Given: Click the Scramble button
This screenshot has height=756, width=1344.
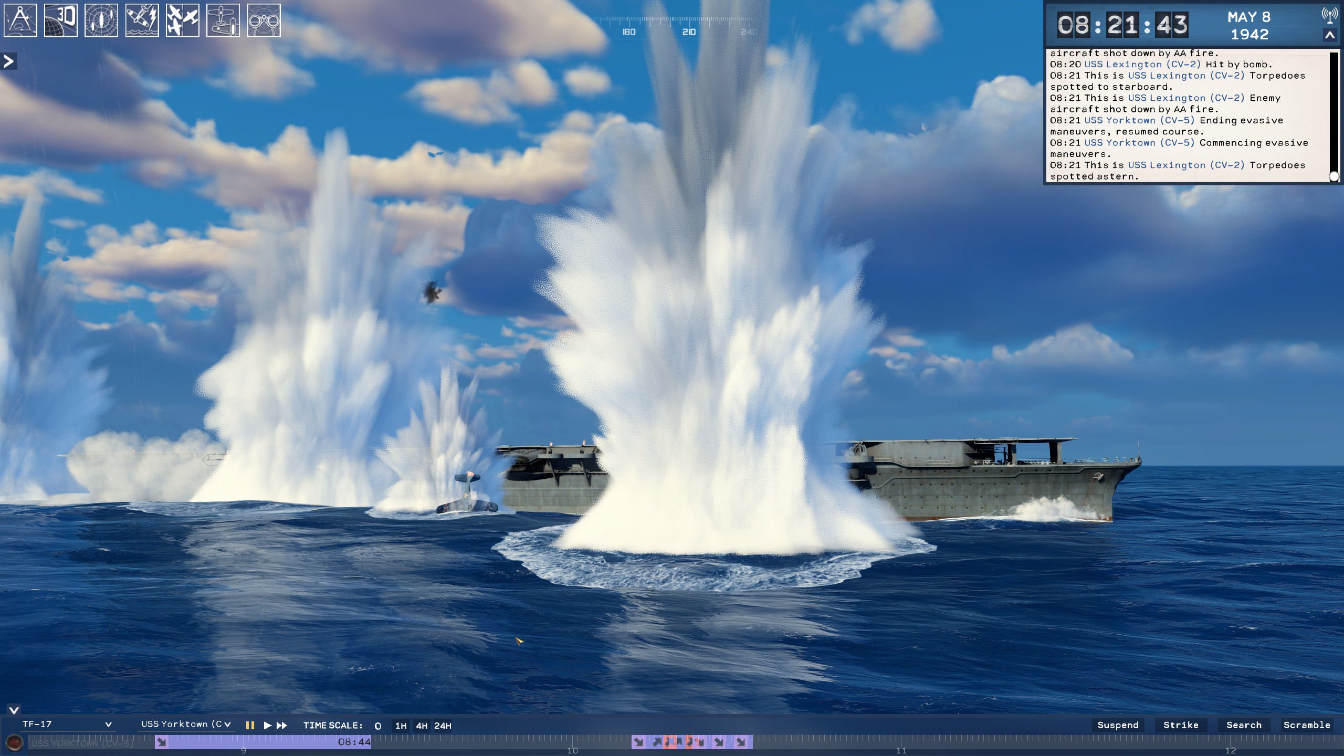Looking at the screenshot, I should [x=1307, y=725].
